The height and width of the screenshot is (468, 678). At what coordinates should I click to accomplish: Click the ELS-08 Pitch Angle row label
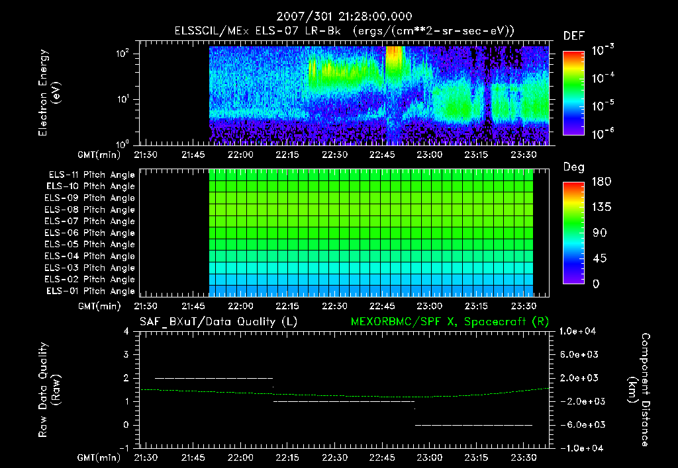tap(89, 210)
